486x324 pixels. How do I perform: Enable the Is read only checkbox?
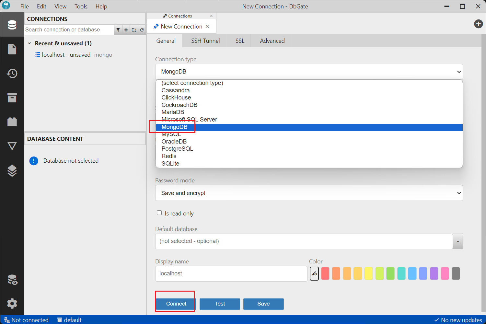point(159,213)
